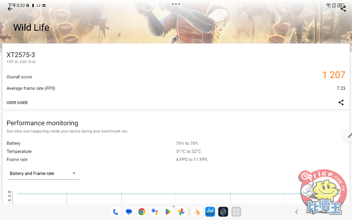The image size is (352, 220).
Task: Select the overall score 1 207
Action: click(333, 75)
